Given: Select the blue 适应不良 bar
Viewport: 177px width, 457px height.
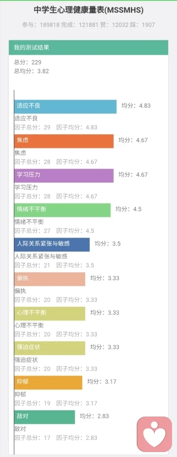Looking at the screenshot, I should tap(65, 106).
